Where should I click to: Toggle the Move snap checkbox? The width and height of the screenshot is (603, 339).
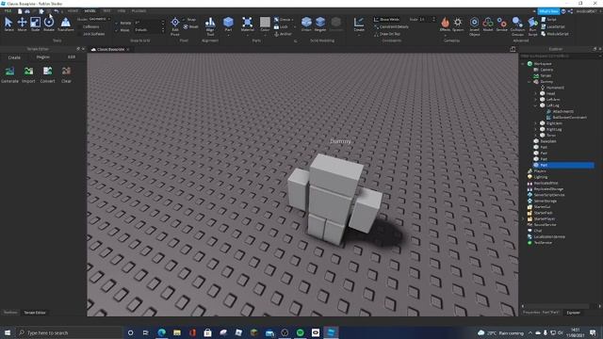tap(117, 30)
